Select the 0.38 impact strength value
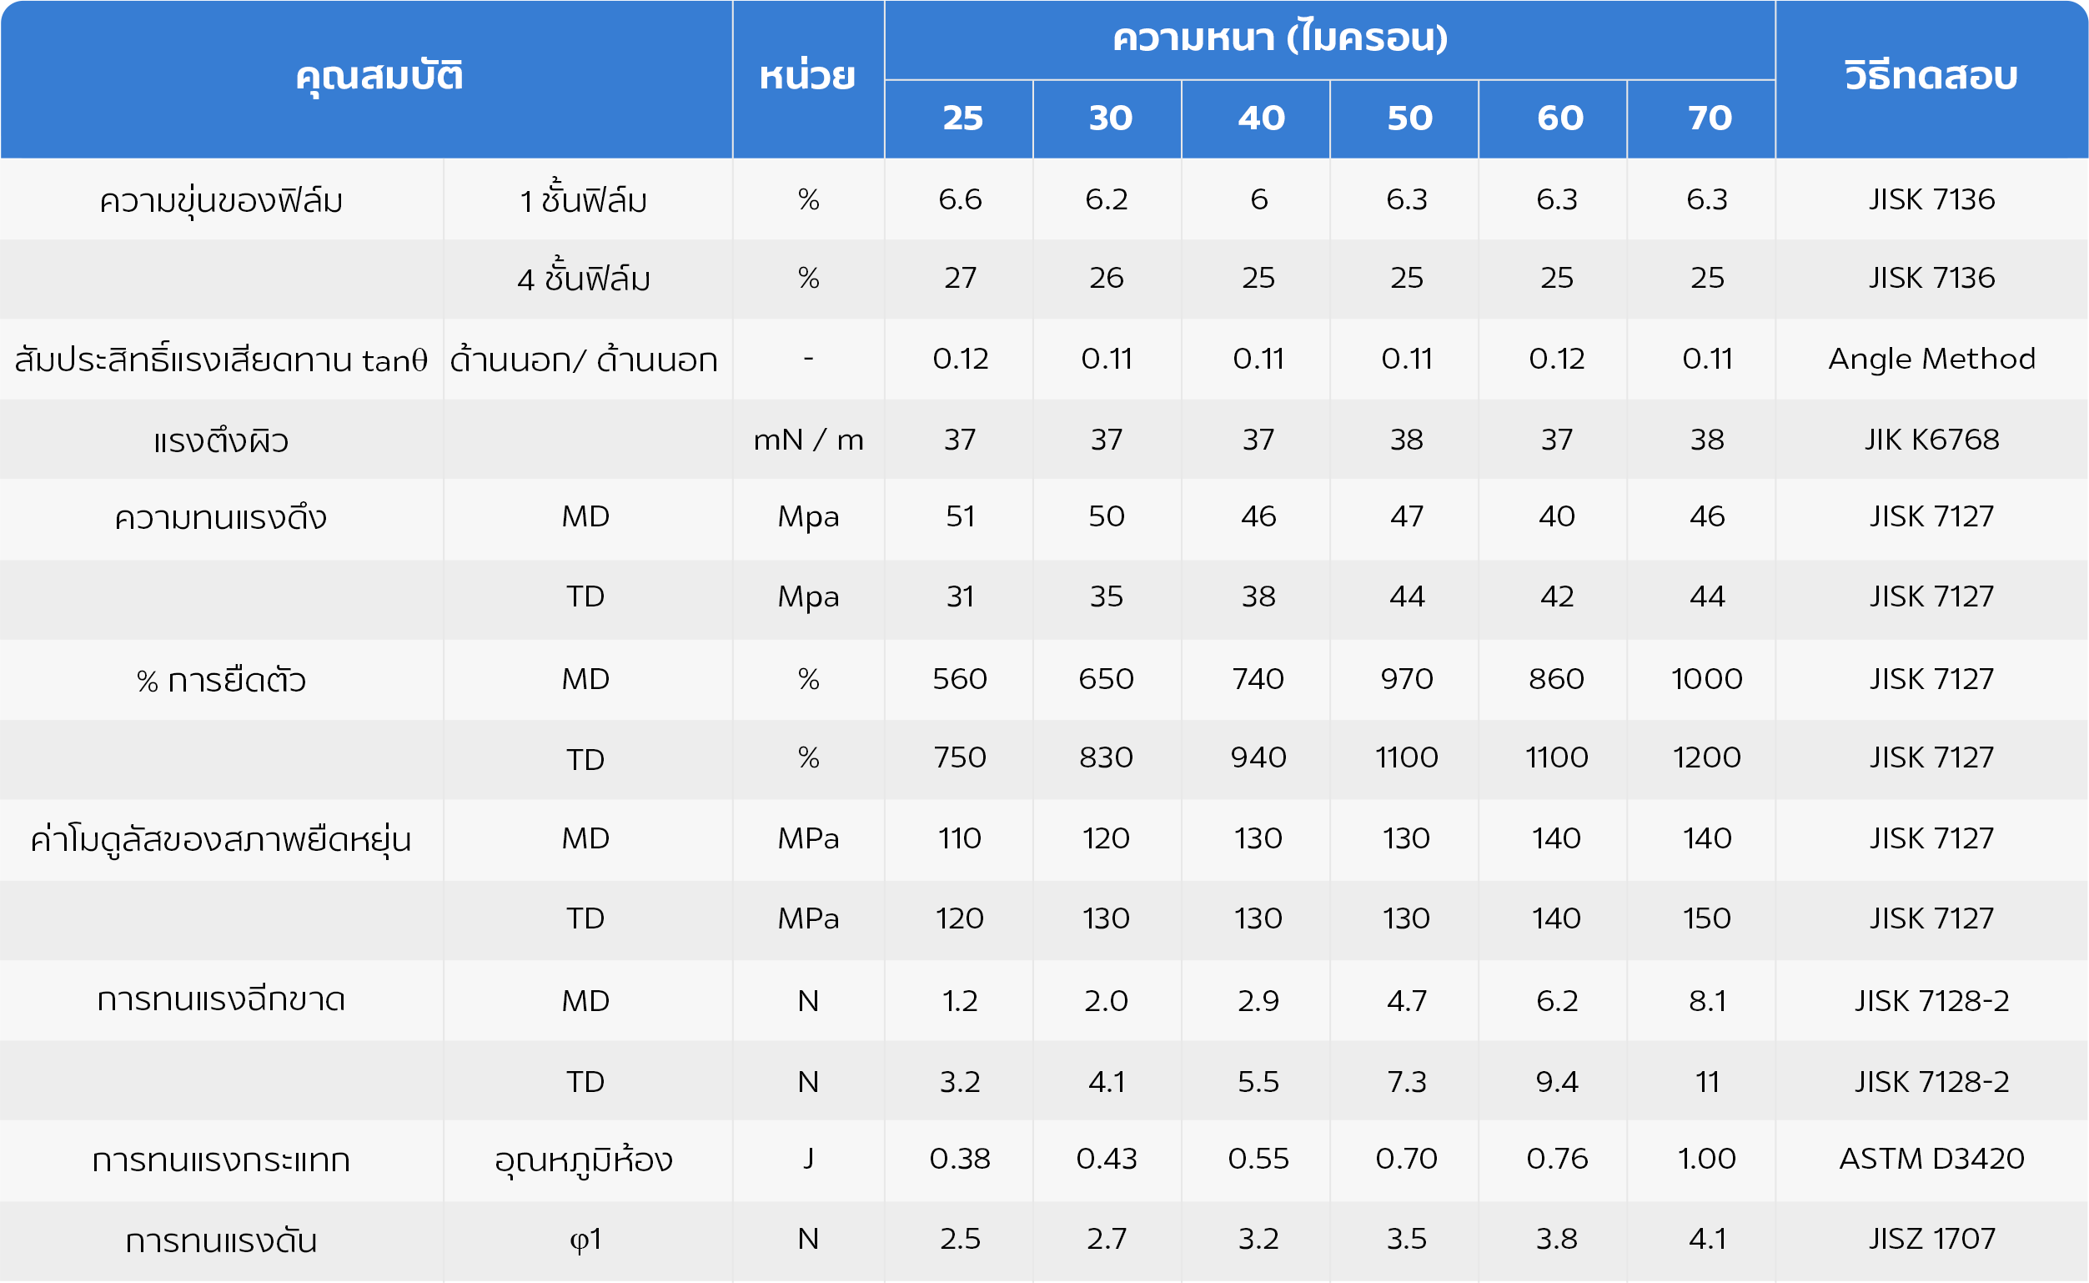 tap(959, 1159)
